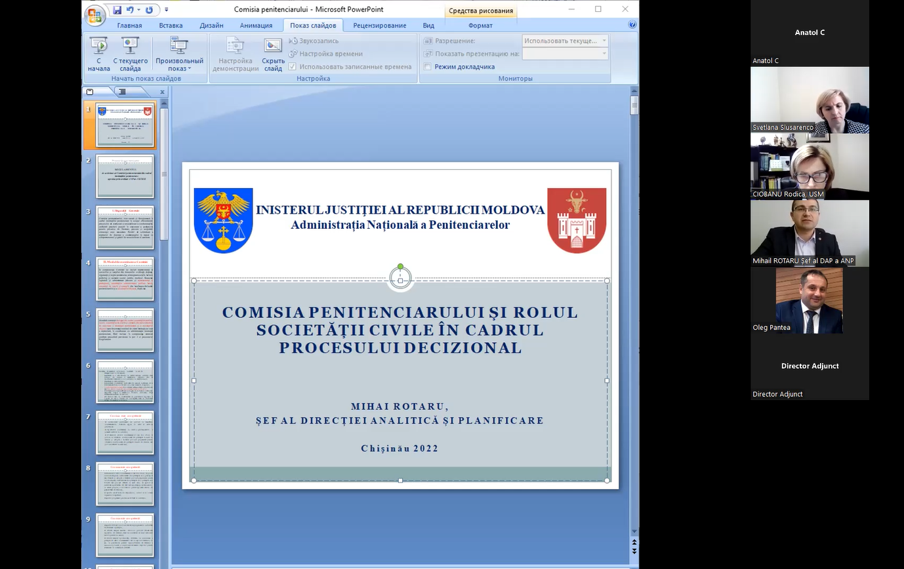Screen dimensions: 904x569
Task: Click the Hide Slide (Скрыть слайд) icon
Action: tap(273, 54)
